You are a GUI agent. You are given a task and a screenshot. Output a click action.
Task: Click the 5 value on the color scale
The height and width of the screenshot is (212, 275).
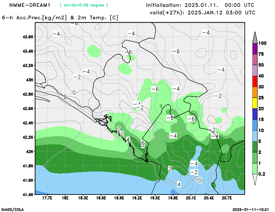[260, 141]
